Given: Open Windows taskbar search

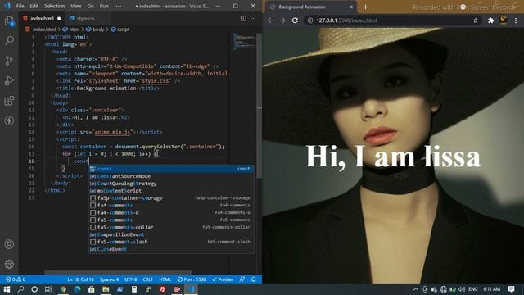Looking at the screenshot, I should point(20,289).
